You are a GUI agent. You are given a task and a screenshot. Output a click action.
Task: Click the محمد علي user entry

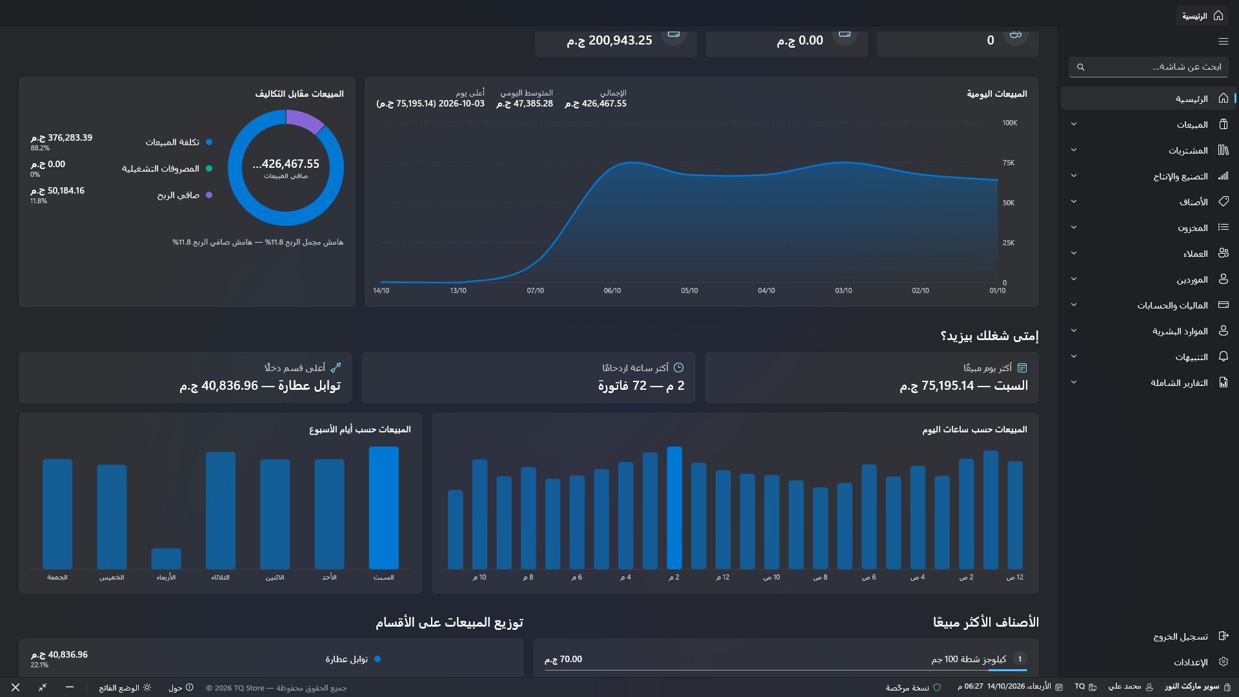[1131, 687]
